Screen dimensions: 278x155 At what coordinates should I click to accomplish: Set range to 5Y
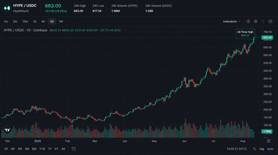coord(57,149)
